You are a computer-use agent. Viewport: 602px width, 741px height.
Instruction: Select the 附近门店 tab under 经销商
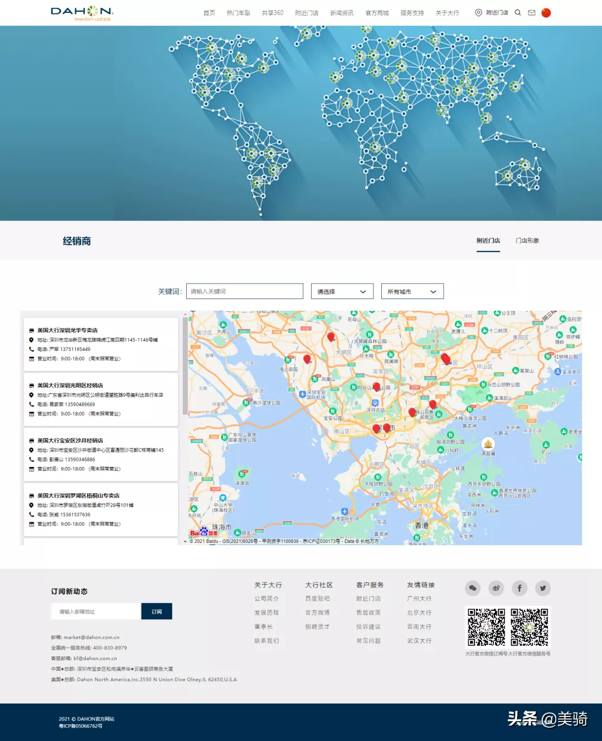488,240
